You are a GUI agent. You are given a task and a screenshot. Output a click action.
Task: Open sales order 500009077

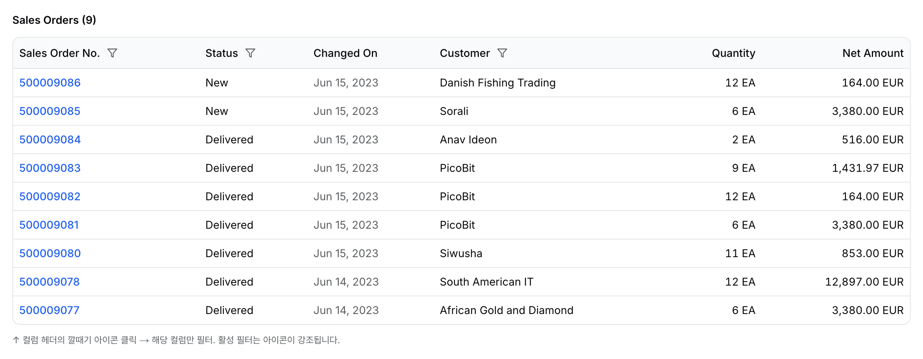point(49,310)
